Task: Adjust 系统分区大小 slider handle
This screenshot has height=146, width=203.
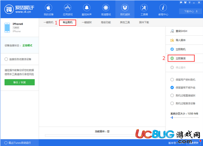Action: point(172,118)
